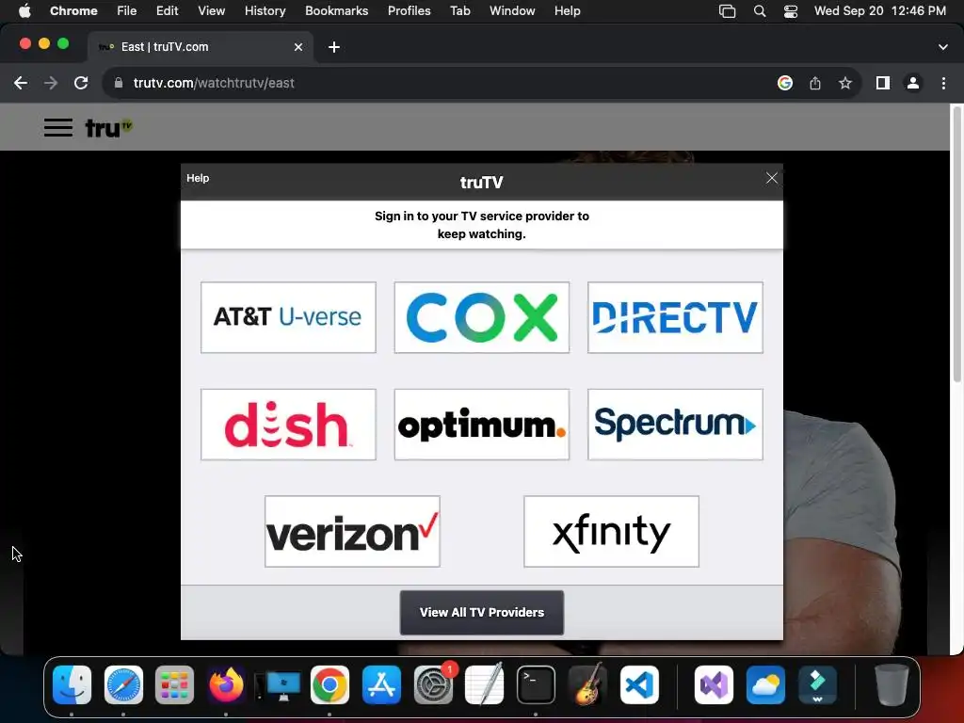964x723 pixels.
Task: Click the Spotlight search icon in menu bar
Action: pyautogui.click(x=760, y=11)
